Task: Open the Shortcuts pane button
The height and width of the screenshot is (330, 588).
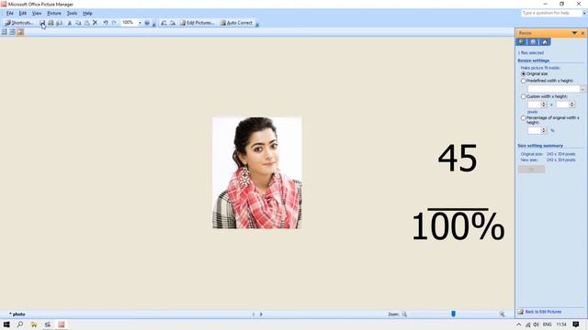Action: [18, 23]
